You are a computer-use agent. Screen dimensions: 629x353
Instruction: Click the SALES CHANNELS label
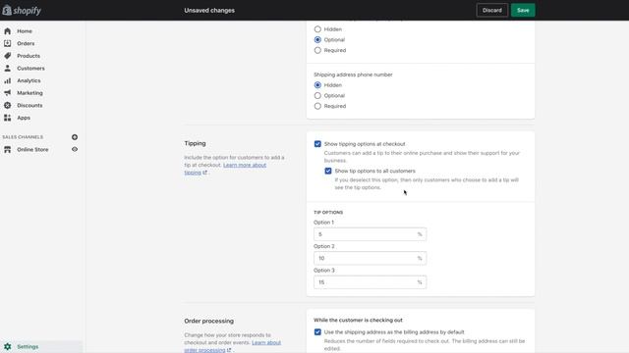click(x=23, y=137)
